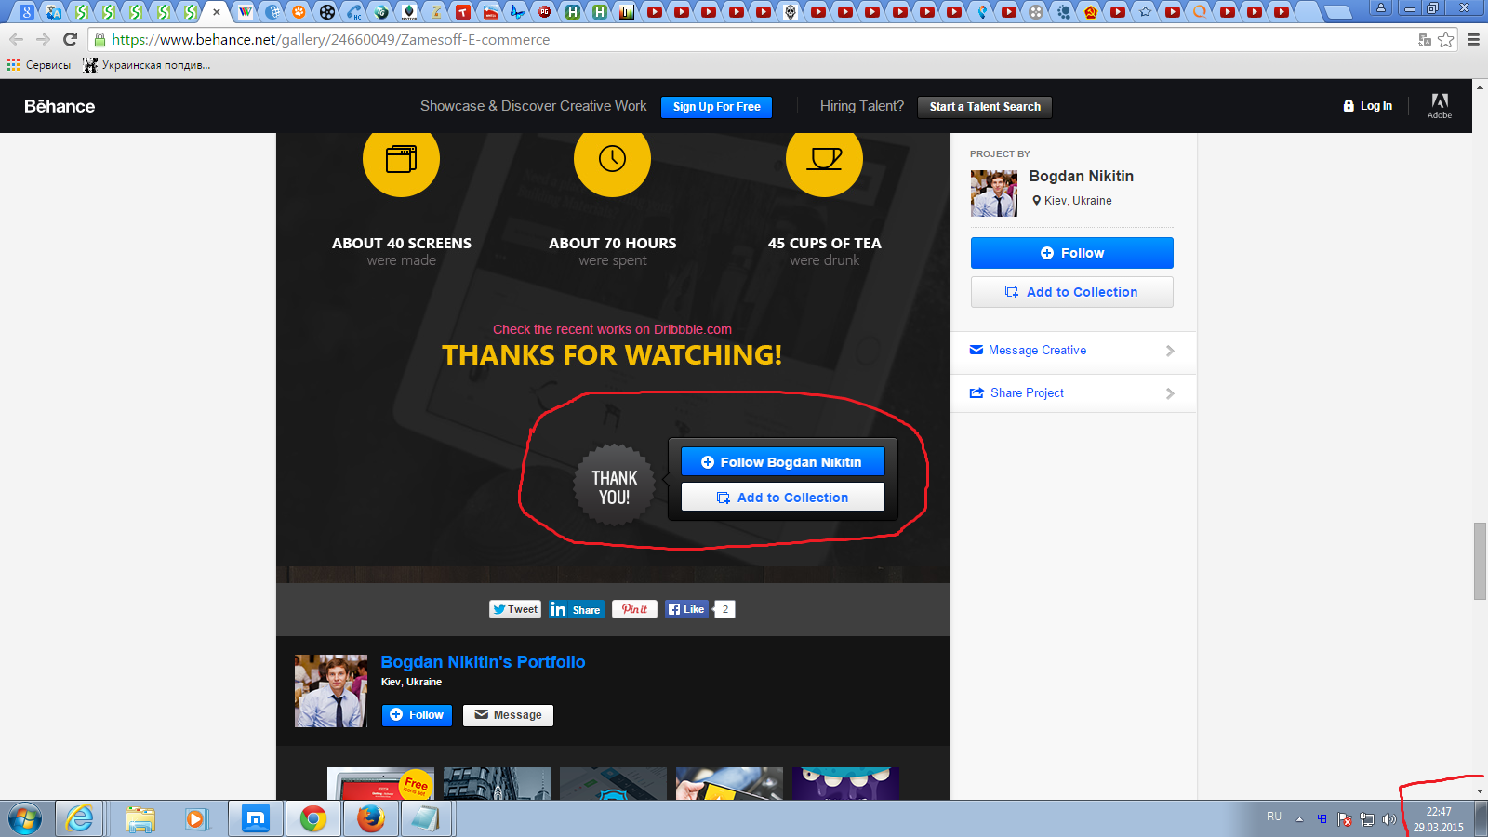
Task: Open the first project thumbnail with Free badge
Action: click(380, 784)
